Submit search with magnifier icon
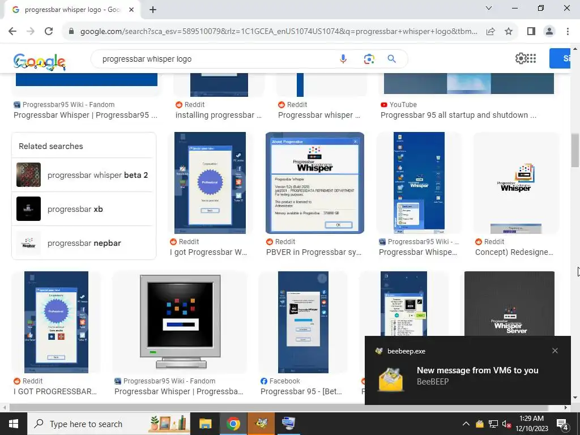Image resolution: width=580 pixels, height=435 pixels. (x=392, y=59)
